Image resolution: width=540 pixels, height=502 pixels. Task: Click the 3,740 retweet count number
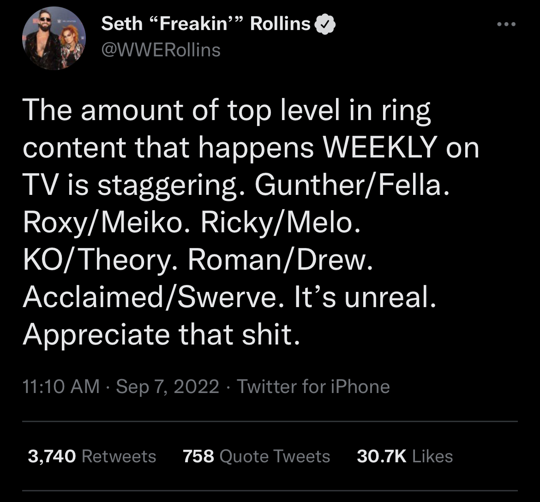(x=51, y=456)
